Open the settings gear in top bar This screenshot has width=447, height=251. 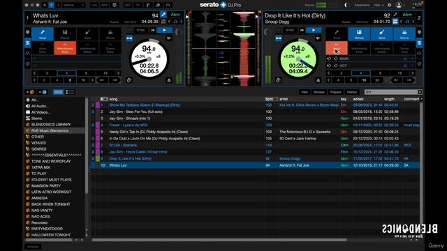pos(390,5)
